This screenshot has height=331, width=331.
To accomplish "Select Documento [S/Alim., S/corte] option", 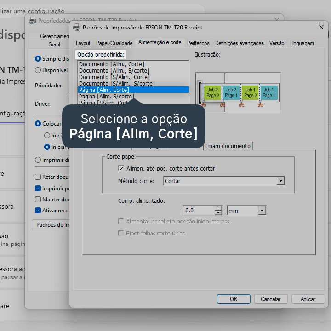I will click(133, 83).
